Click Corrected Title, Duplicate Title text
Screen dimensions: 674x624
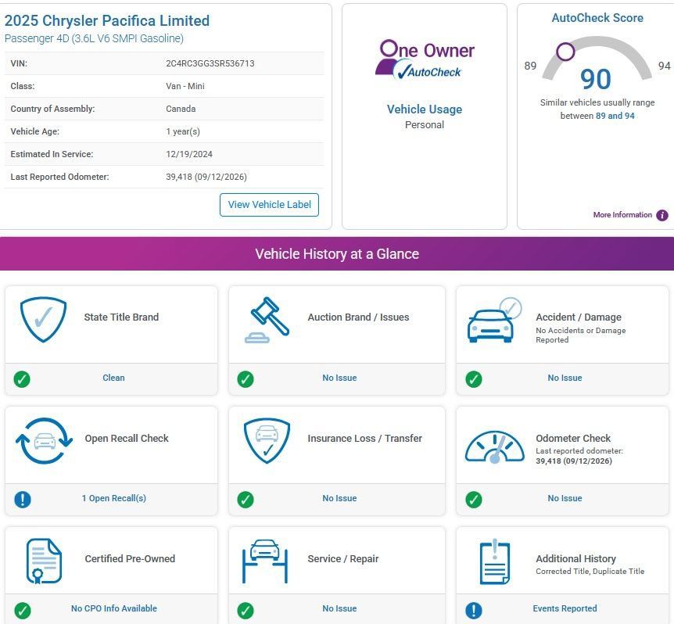click(x=590, y=571)
